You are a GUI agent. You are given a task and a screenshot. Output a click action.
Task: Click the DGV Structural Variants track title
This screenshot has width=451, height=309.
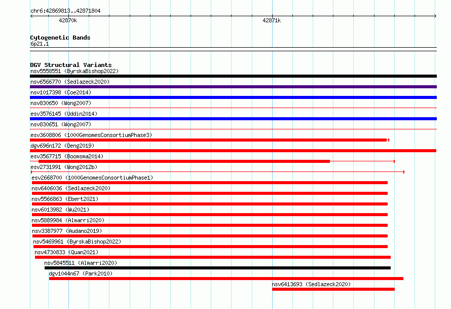coord(71,65)
